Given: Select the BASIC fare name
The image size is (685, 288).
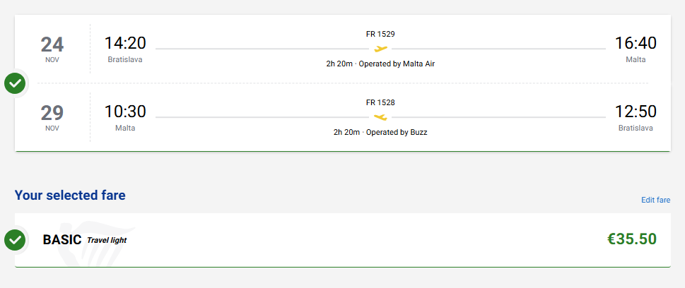Looking at the screenshot, I should pos(62,240).
